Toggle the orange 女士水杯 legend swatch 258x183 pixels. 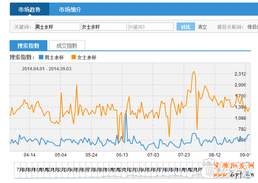(x=73, y=58)
